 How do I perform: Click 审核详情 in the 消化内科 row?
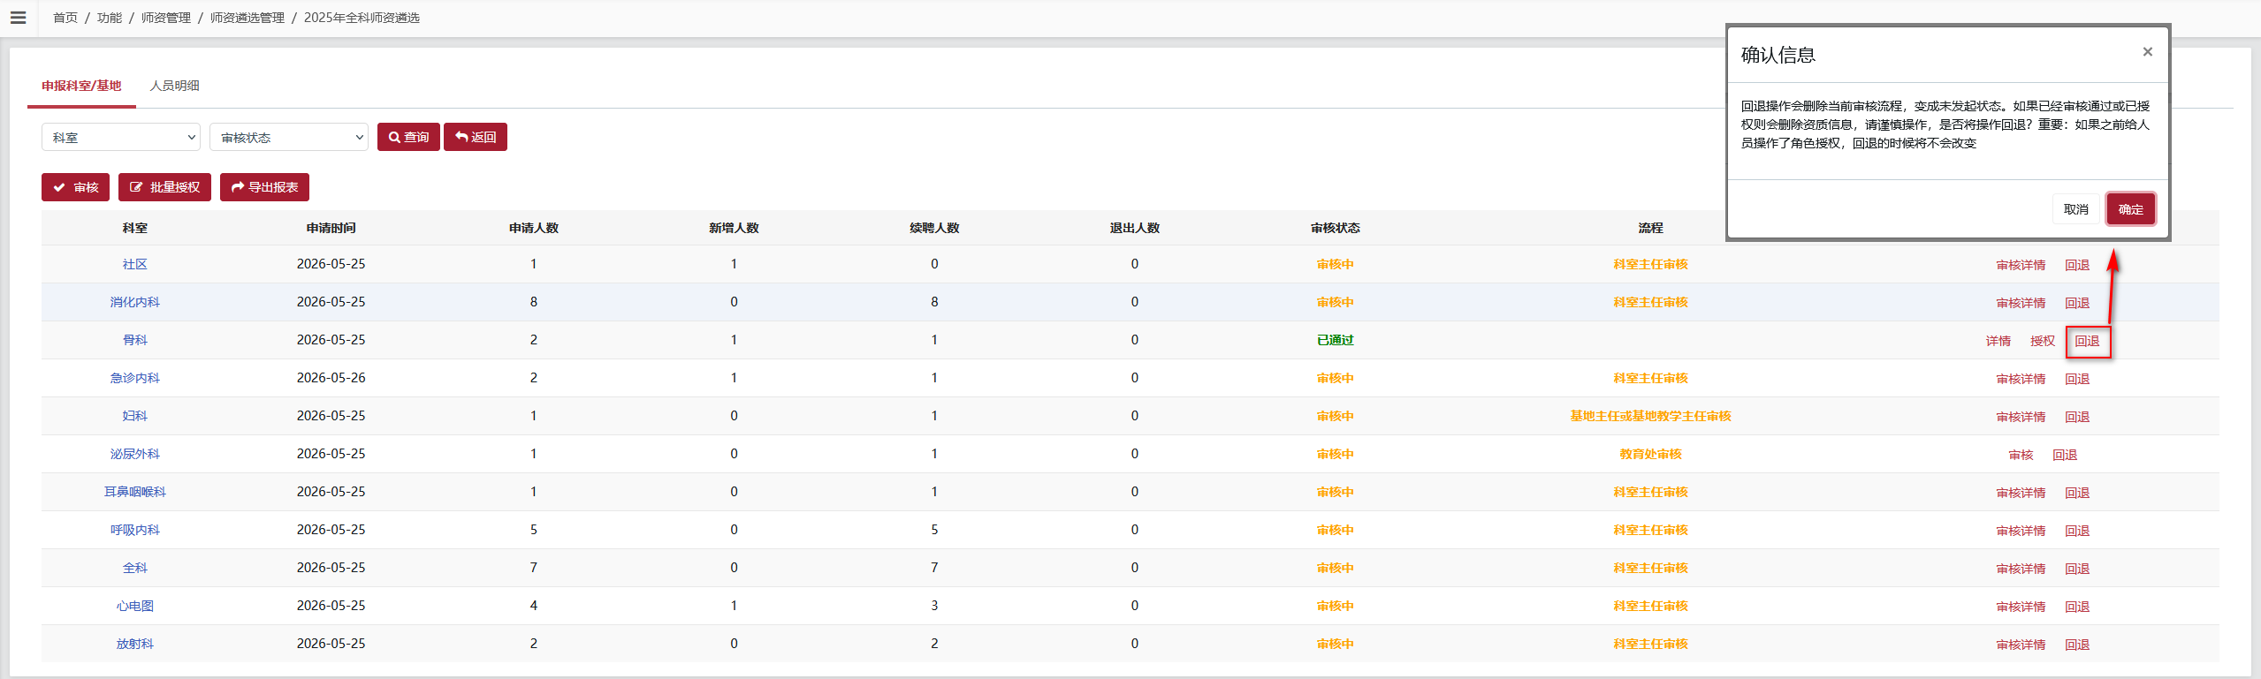(2021, 303)
